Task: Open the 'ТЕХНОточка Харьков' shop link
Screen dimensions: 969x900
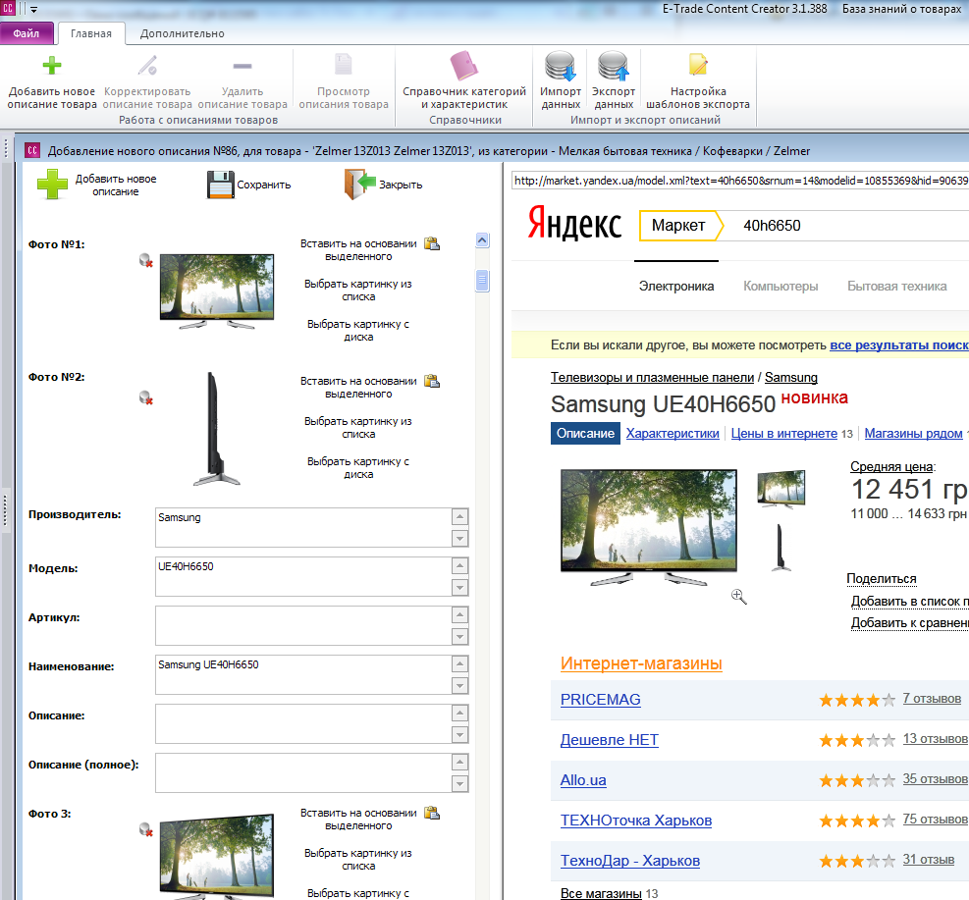Action: coord(636,820)
